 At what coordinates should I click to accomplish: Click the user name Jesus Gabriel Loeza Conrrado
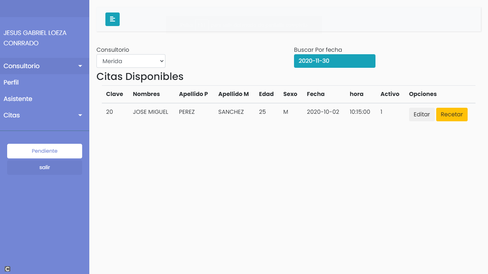(x=35, y=38)
